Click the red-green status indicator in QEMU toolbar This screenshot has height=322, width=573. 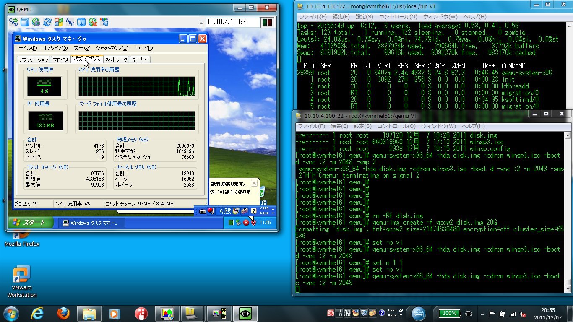click(267, 22)
